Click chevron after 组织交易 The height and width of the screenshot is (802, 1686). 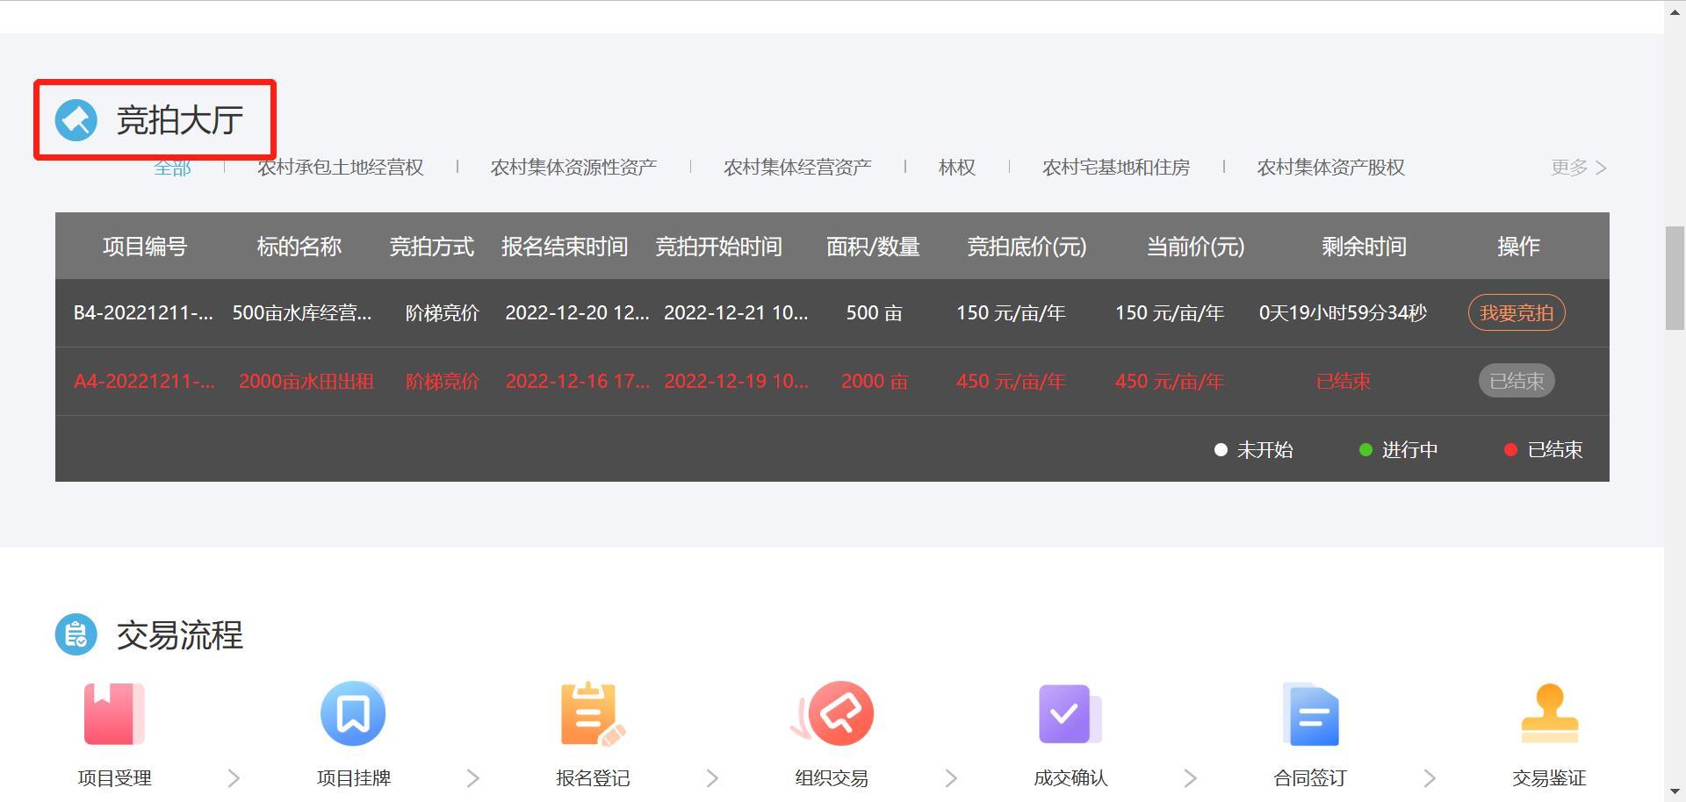952,778
